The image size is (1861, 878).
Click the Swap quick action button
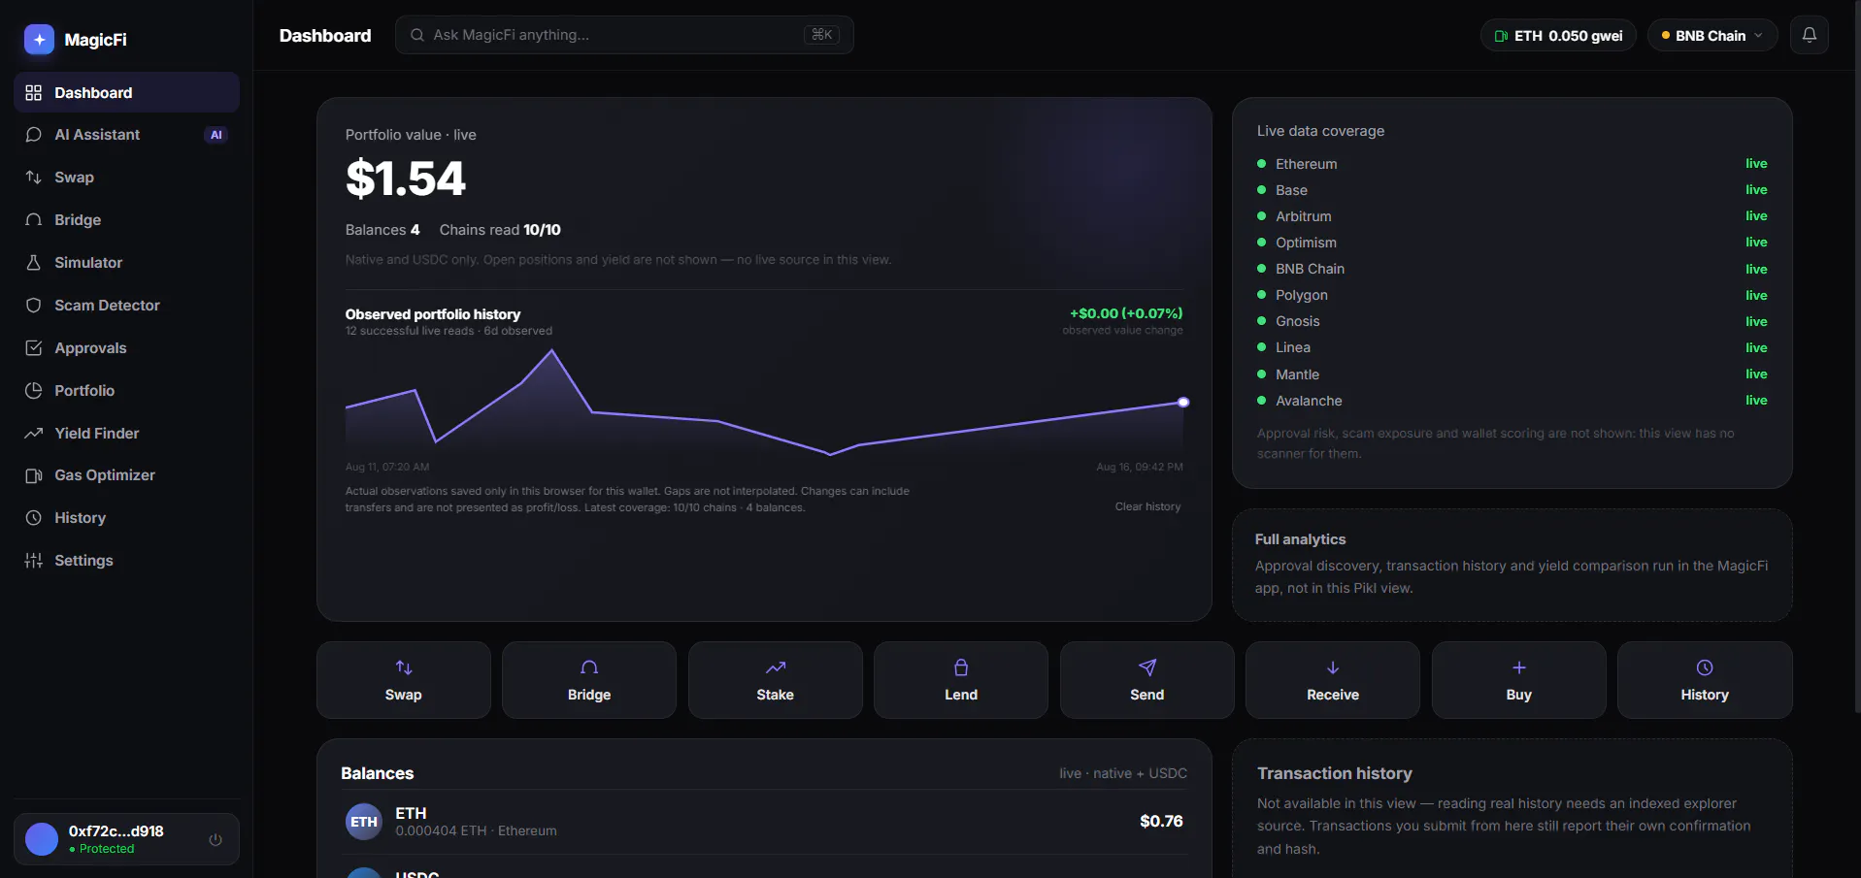[x=404, y=680]
